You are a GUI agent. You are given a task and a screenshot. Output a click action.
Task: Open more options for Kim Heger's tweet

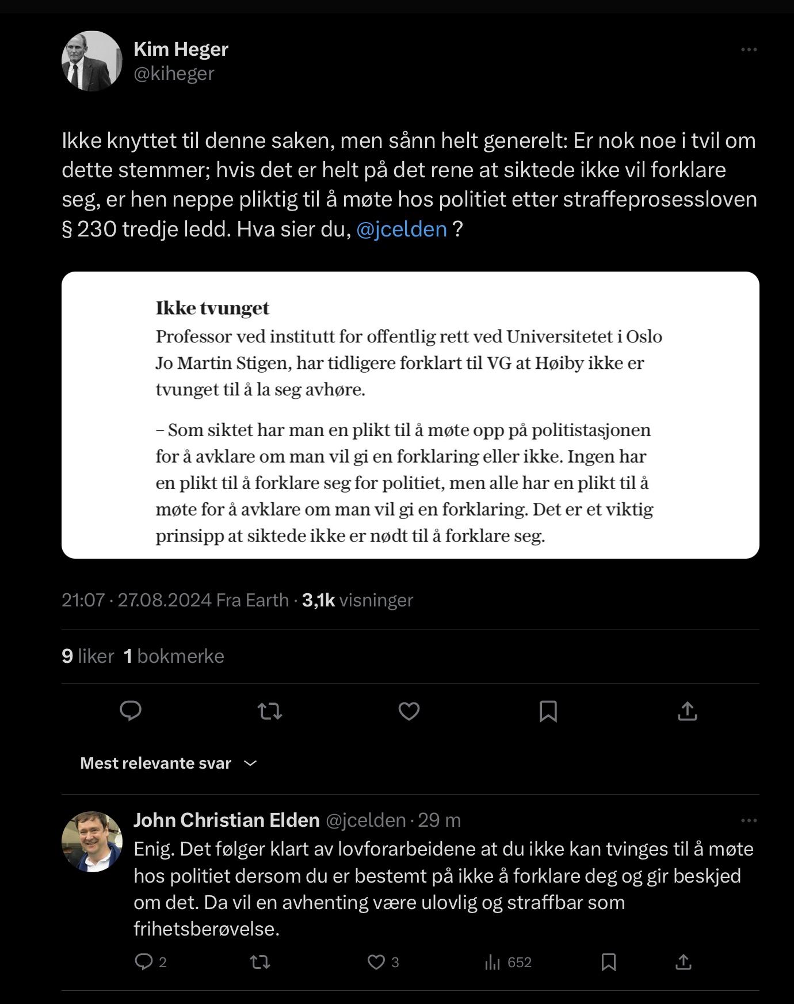coord(749,49)
